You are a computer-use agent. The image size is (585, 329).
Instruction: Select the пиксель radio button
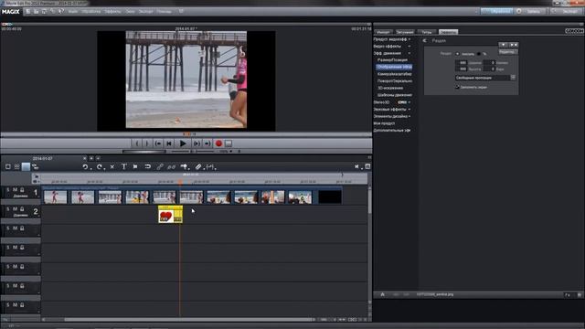pos(457,54)
